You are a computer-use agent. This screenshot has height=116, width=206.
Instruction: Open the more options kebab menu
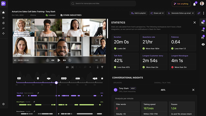pos(203,13)
